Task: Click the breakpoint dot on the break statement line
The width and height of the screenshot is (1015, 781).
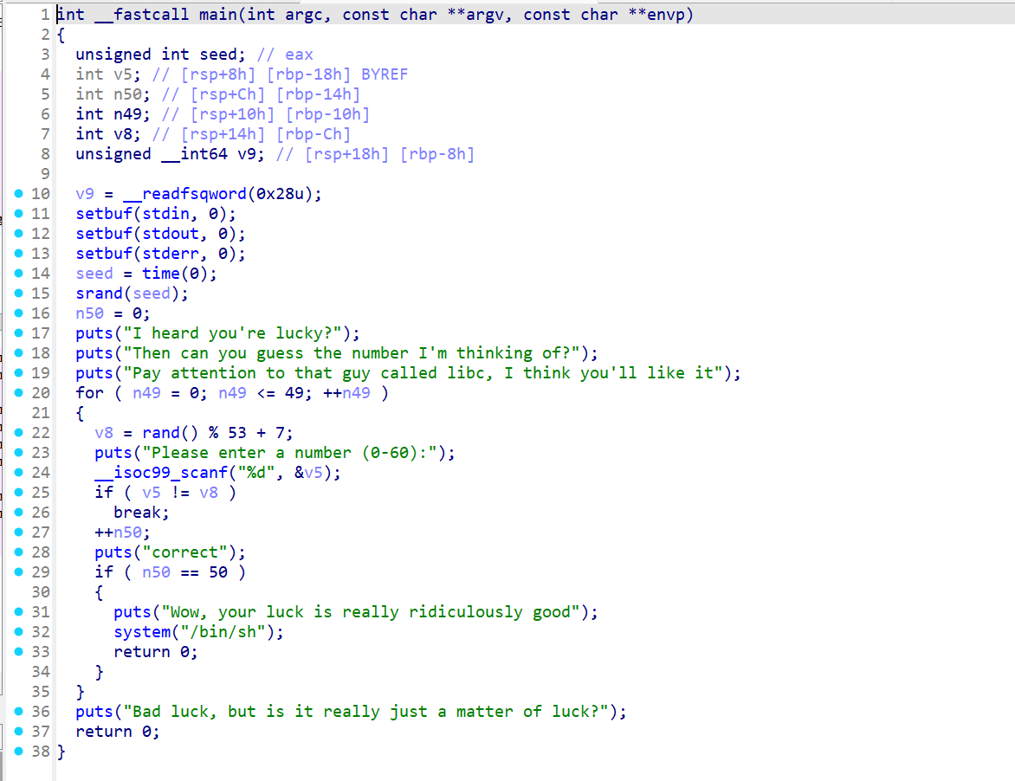Action: coord(19,513)
